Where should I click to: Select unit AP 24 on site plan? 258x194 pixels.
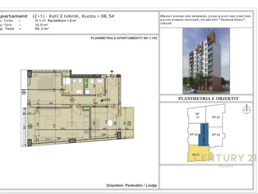[216, 135]
